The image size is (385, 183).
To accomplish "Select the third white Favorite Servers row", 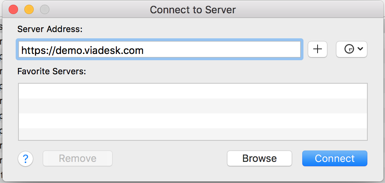I will pyautogui.click(x=193, y=120).
